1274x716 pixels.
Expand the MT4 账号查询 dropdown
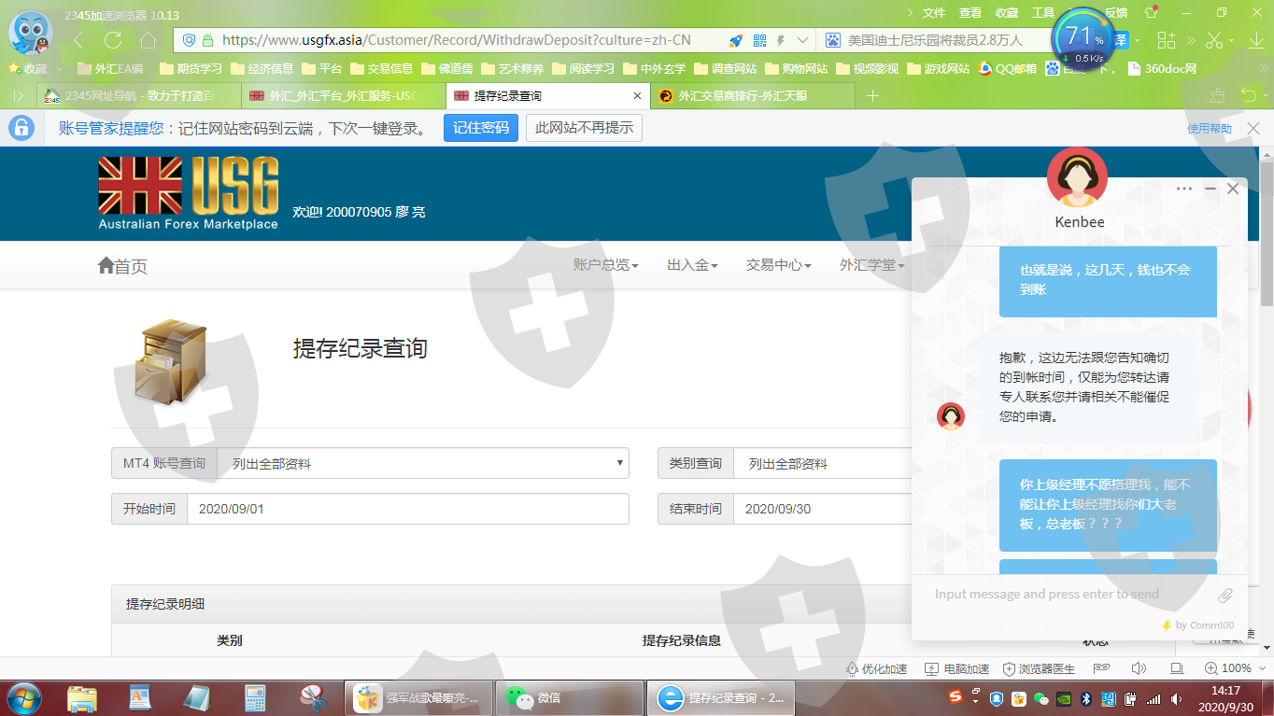click(x=422, y=463)
